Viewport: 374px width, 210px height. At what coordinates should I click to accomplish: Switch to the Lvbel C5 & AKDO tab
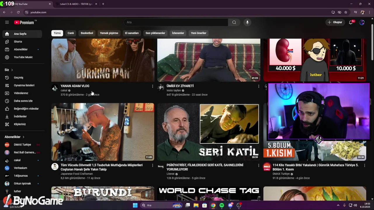[x=76, y=4]
